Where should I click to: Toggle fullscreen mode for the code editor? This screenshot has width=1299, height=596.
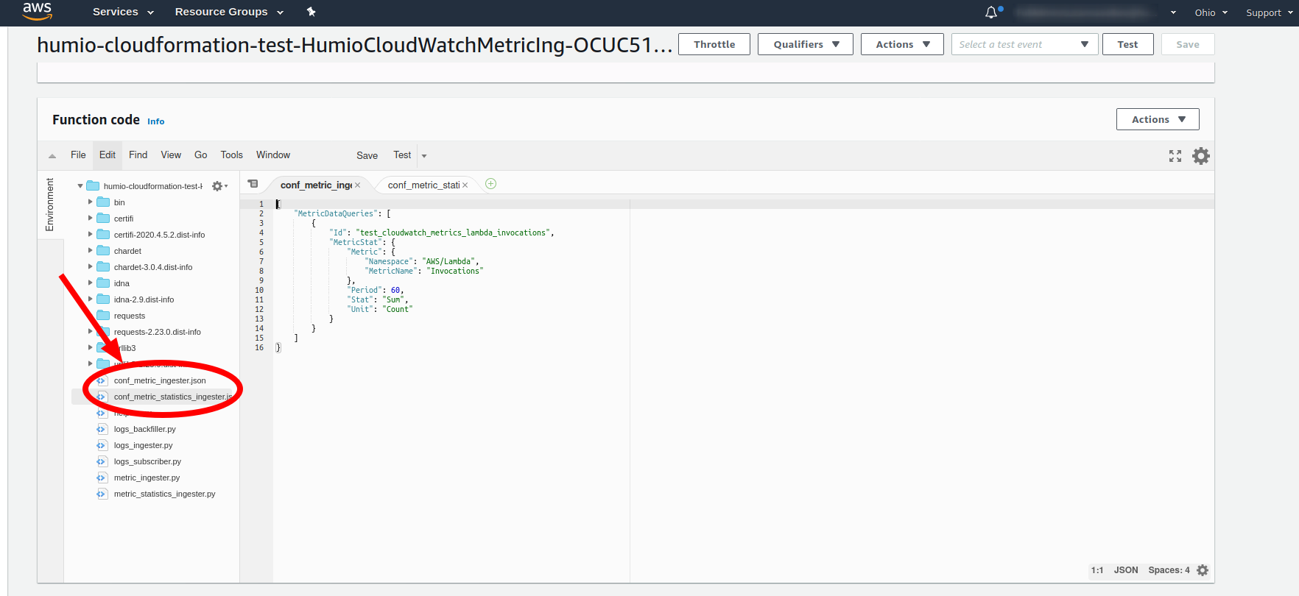1175,156
